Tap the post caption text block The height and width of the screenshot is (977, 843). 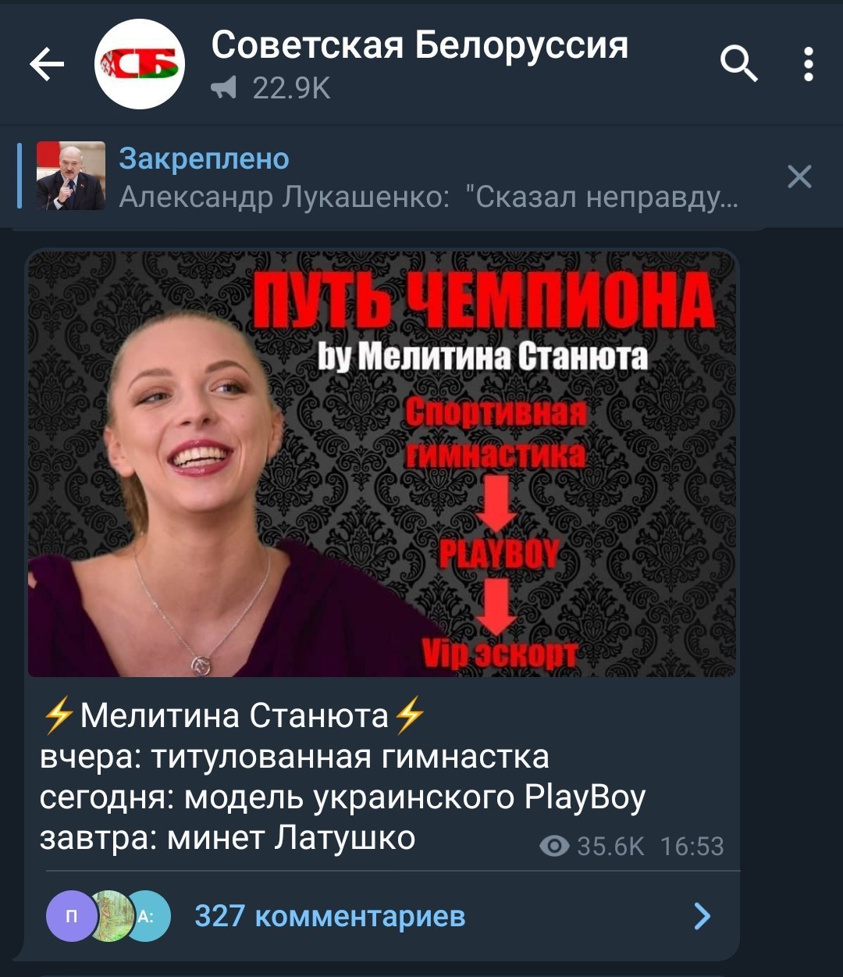pos(343,776)
